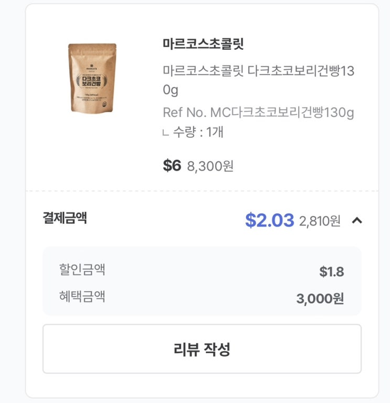The image size is (390, 403).
Task: Click the blue $2.03 payment amount
Action: [269, 221]
